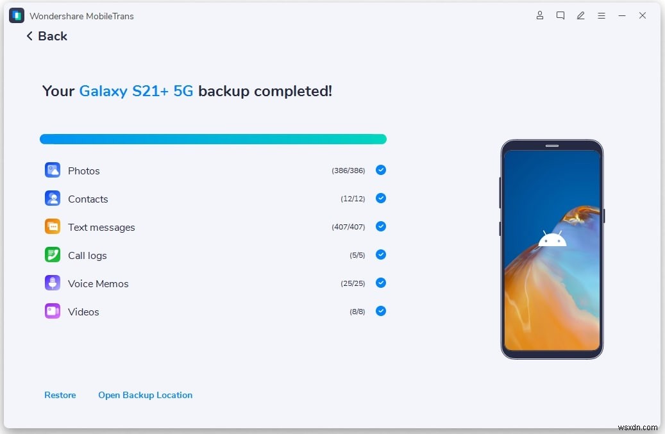Open Backup Location
This screenshot has height=434, width=665.
tap(145, 395)
